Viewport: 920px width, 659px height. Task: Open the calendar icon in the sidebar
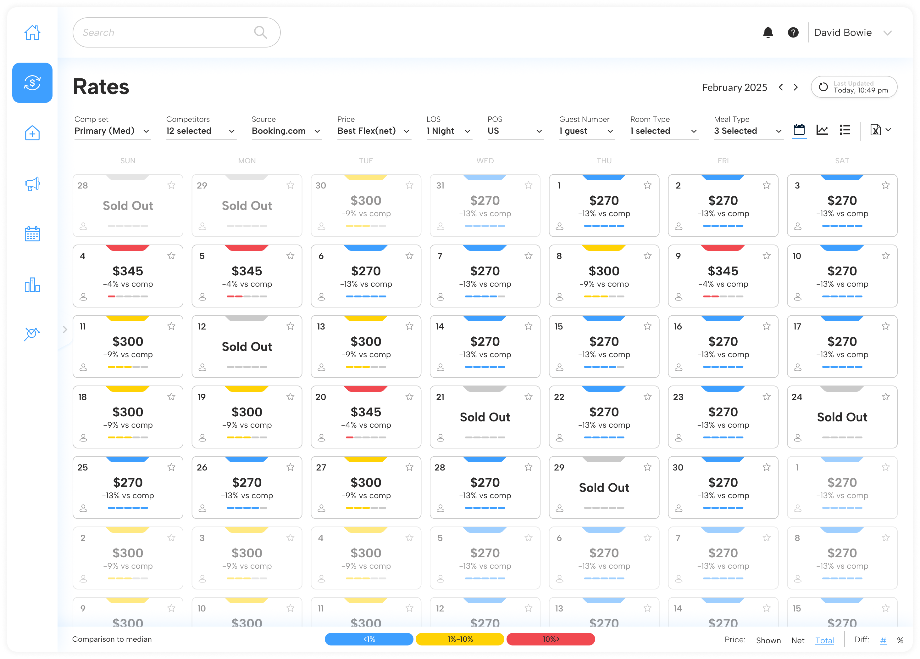[x=32, y=234]
